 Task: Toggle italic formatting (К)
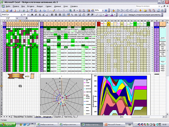pos(36,15)
